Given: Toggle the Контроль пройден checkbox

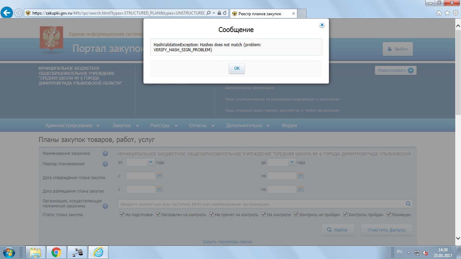Looking at the screenshot, I should 346,214.
